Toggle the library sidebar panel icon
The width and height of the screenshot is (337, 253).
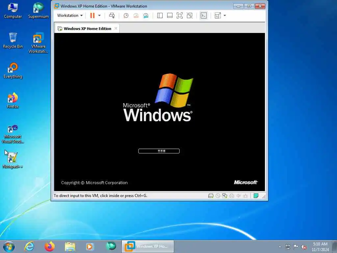pos(160,15)
